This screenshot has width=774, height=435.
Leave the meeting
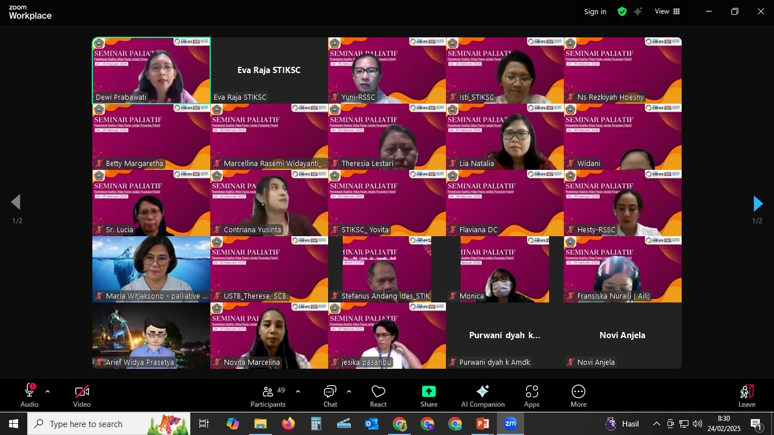(x=746, y=396)
